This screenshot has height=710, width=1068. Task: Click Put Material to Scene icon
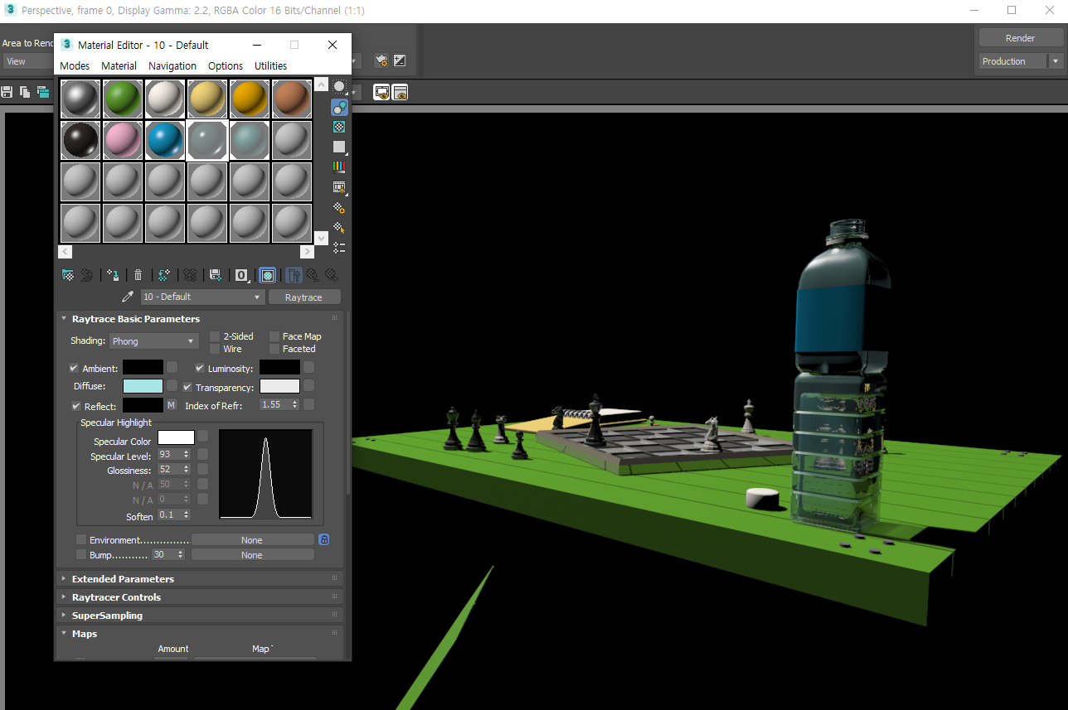[86, 275]
